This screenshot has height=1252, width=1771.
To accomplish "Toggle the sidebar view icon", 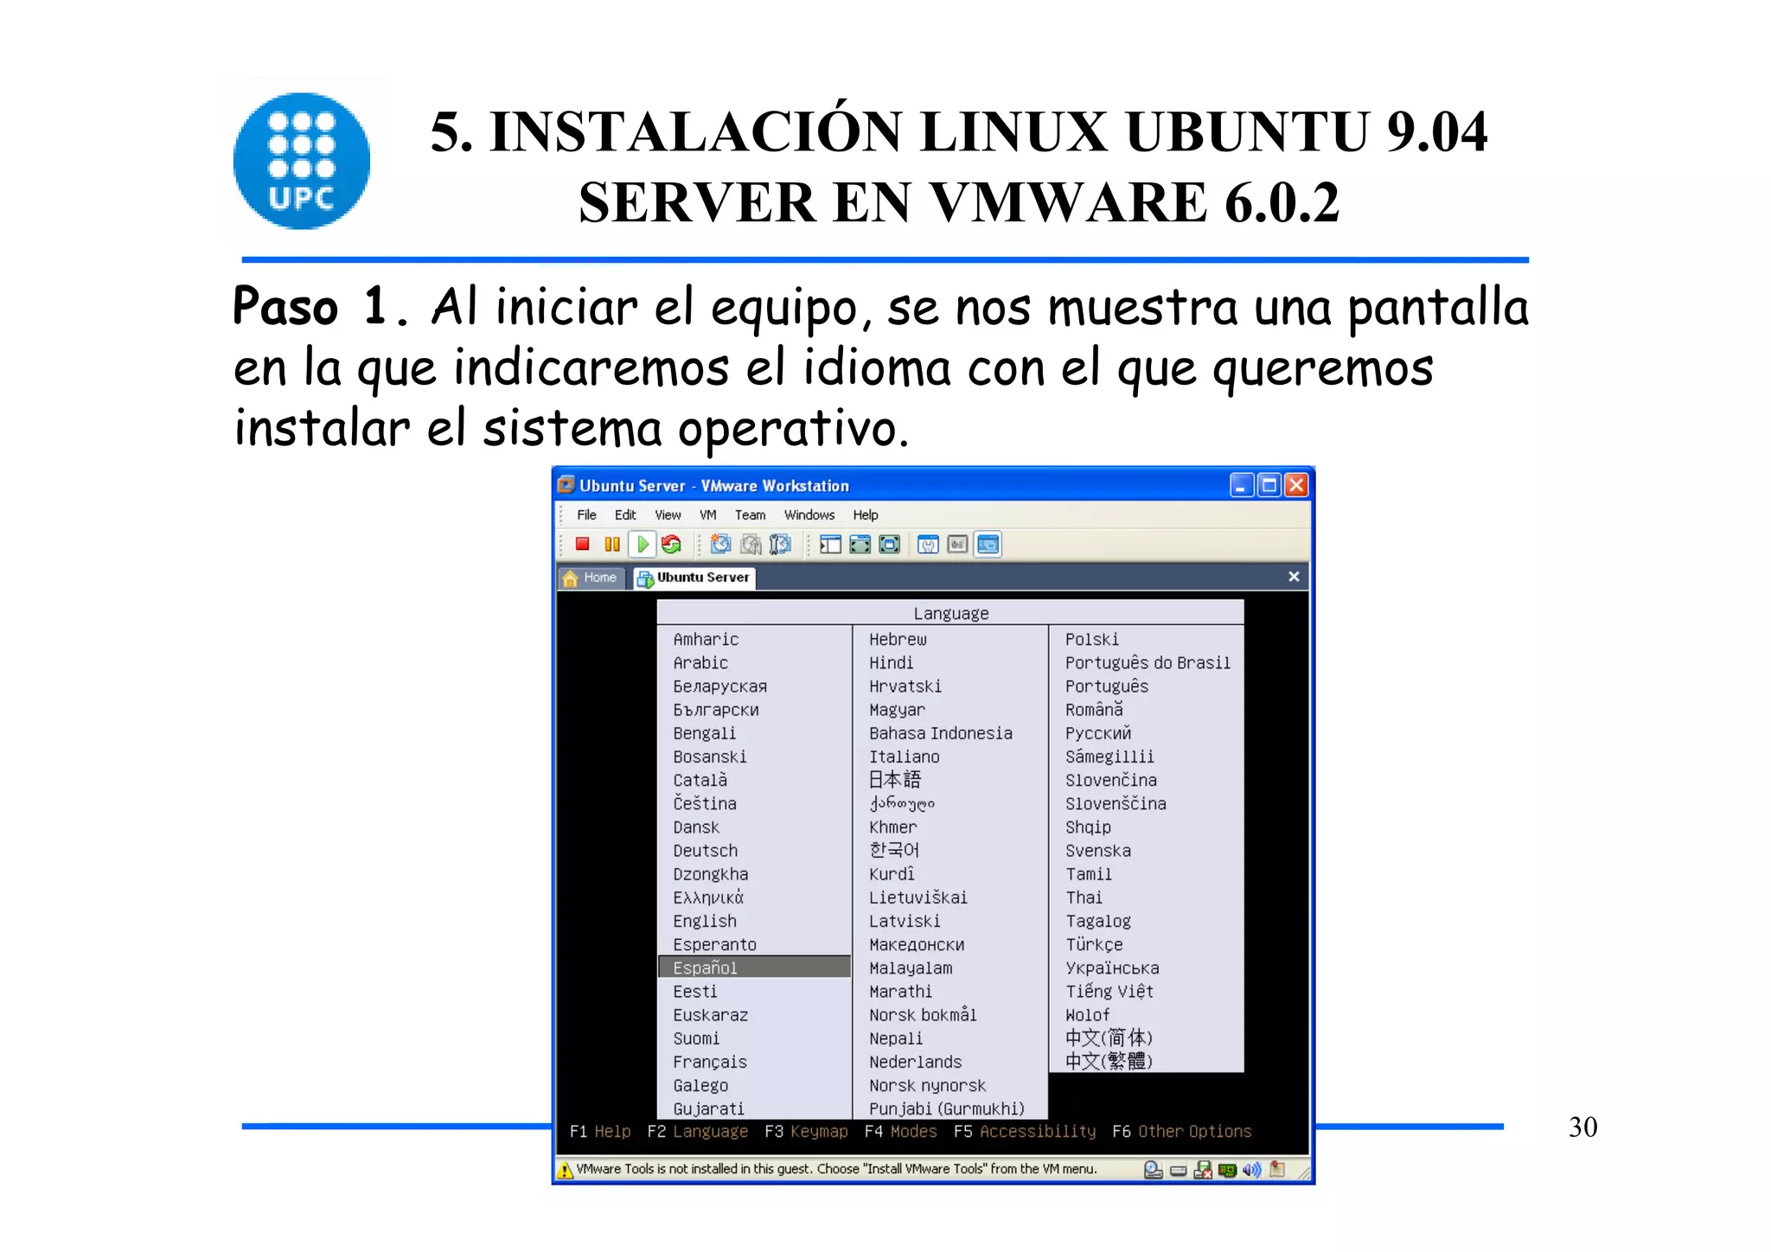I will tap(830, 544).
